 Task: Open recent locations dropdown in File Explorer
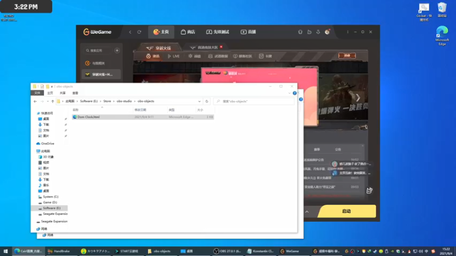48,101
